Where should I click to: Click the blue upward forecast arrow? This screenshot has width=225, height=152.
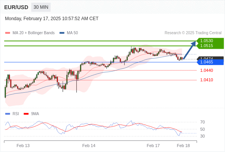click(190, 50)
